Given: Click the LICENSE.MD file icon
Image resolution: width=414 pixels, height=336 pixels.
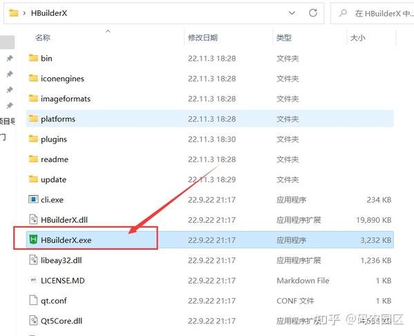Looking at the screenshot, I should (x=33, y=280).
